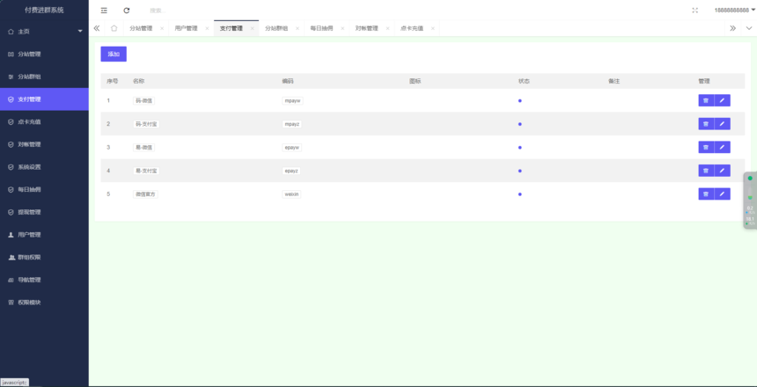
Task: Click the mpayw code cell
Action: [x=292, y=101]
